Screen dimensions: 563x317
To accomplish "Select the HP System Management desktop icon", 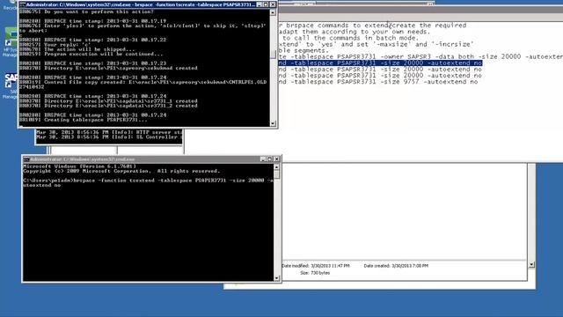I will click(x=10, y=42).
